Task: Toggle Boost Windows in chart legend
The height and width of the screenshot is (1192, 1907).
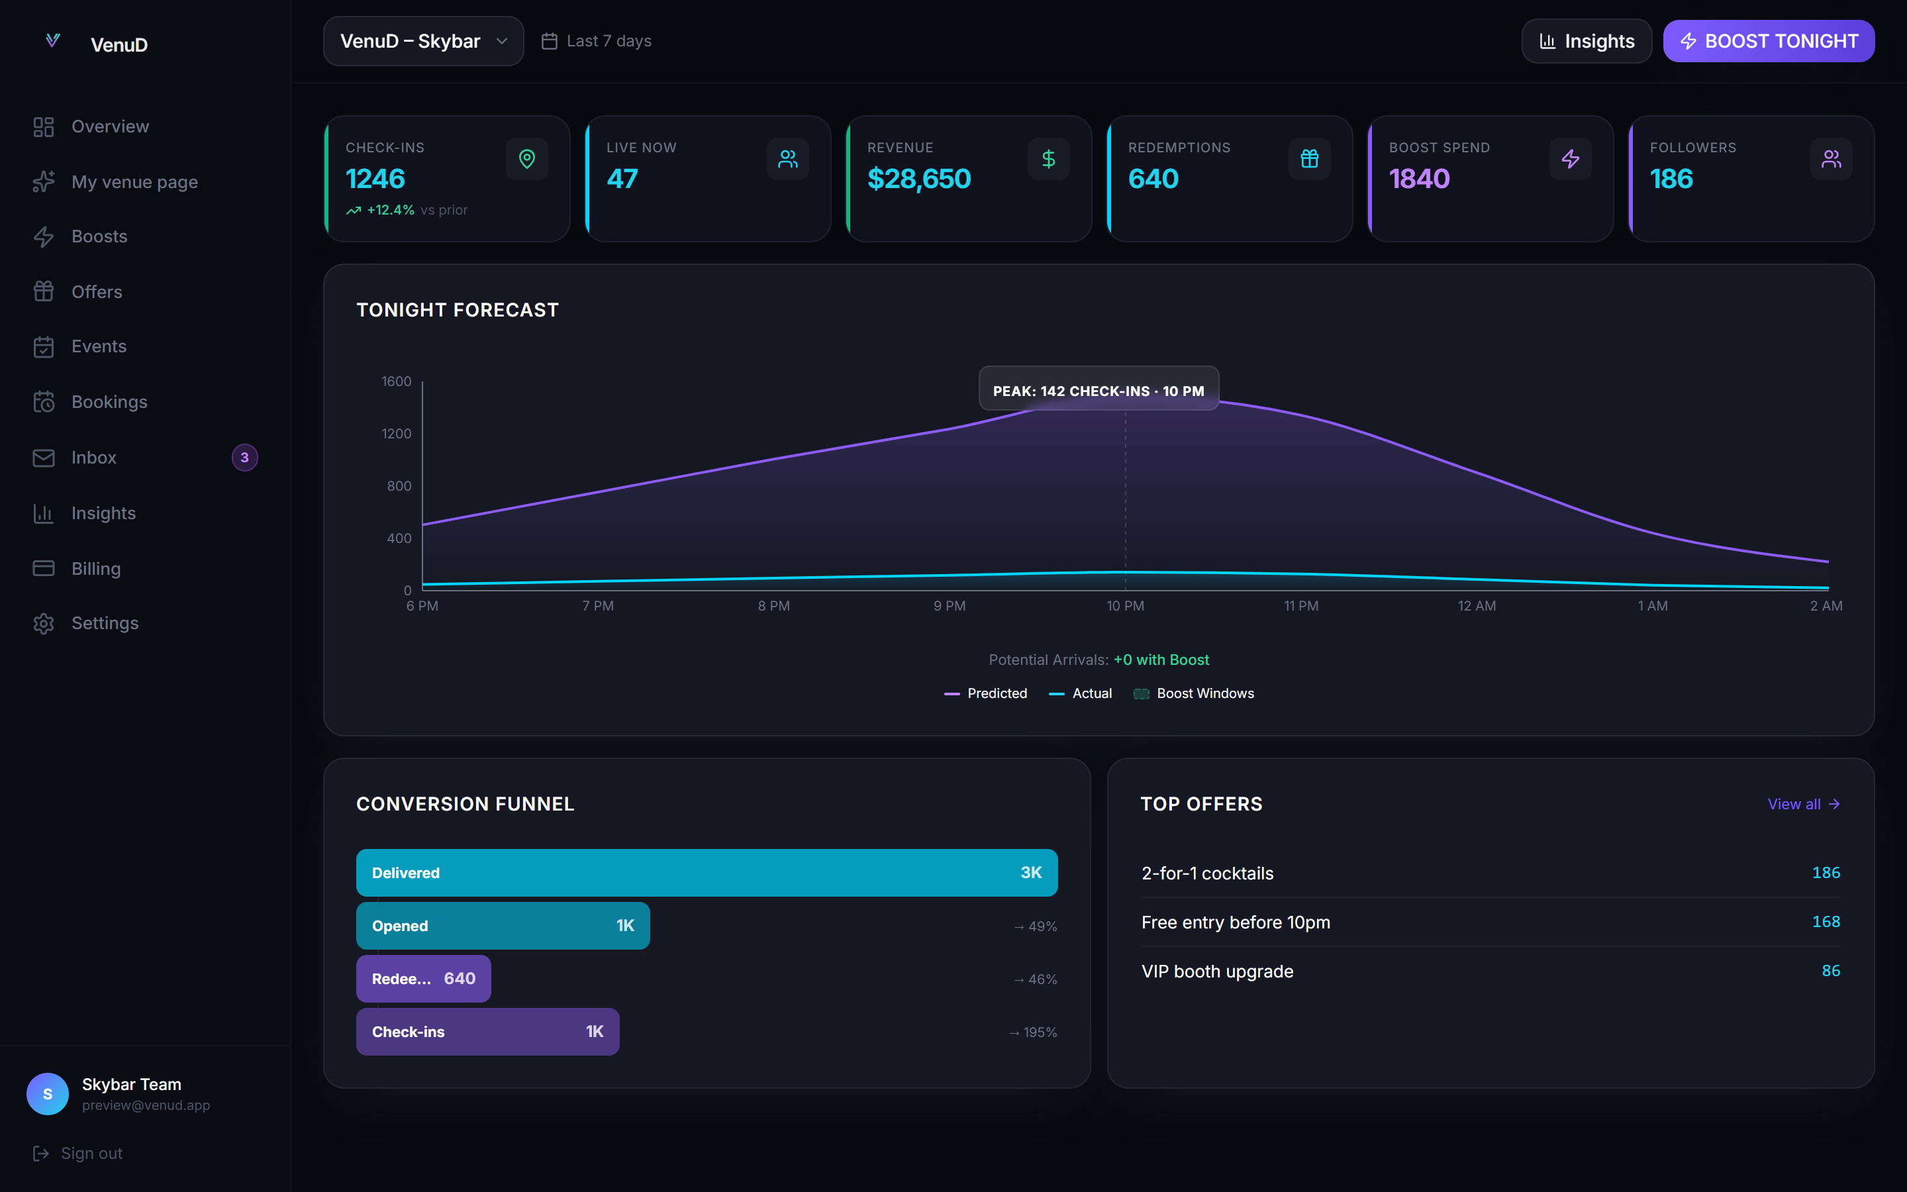Action: pos(1194,694)
